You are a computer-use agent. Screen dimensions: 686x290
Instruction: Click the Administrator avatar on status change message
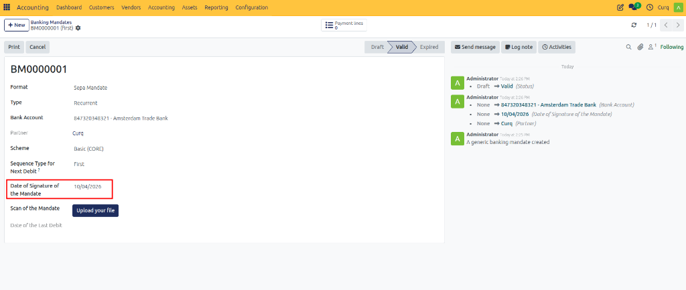point(457,82)
